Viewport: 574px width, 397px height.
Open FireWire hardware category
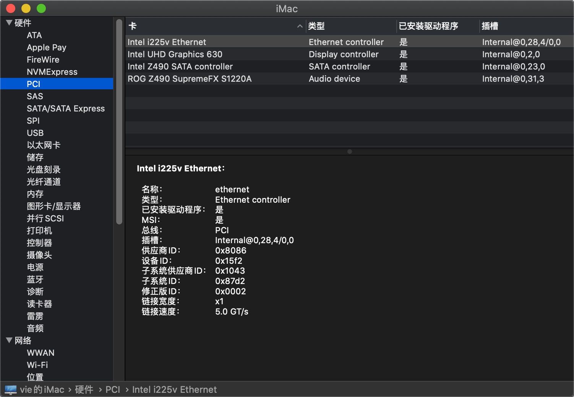[x=43, y=60]
